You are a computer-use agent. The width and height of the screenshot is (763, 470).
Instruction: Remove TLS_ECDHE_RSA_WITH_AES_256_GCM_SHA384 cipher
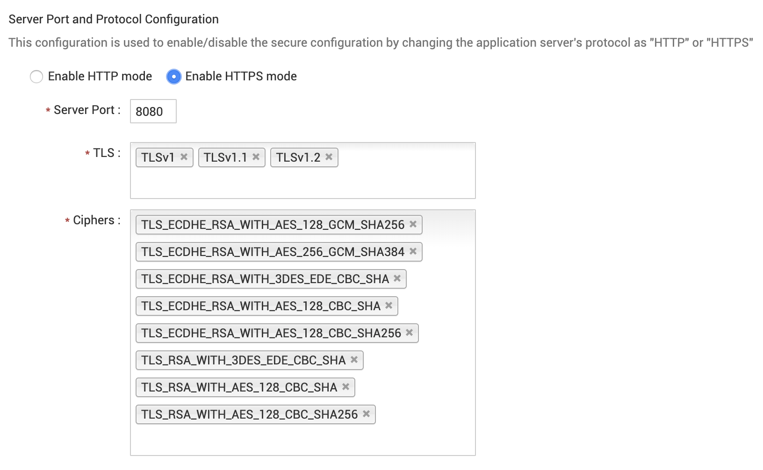(x=413, y=251)
